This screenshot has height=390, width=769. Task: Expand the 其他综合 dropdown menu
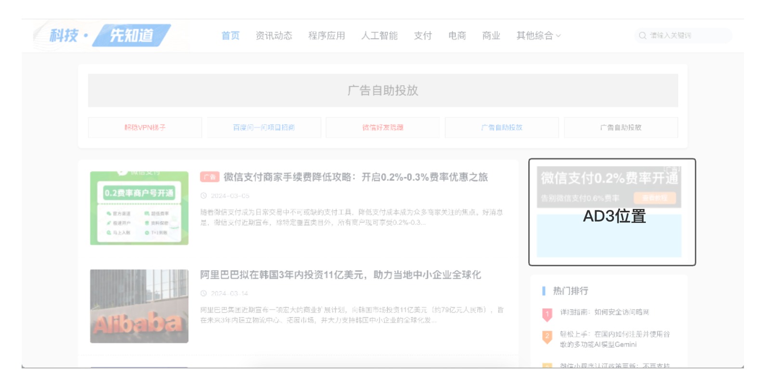click(538, 36)
